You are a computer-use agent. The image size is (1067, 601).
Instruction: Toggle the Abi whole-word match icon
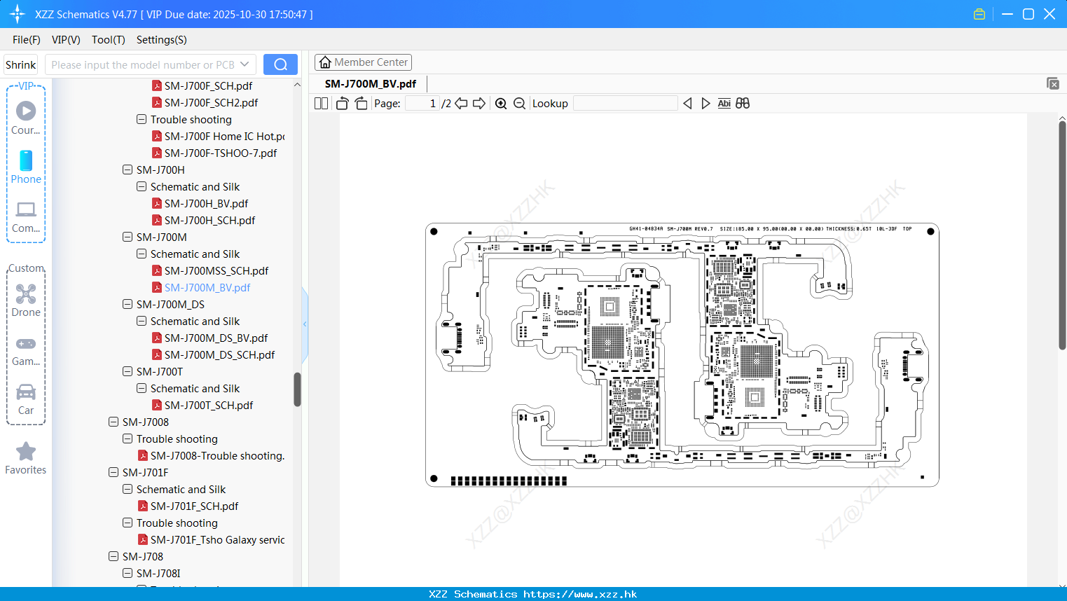pyautogui.click(x=724, y=103)
